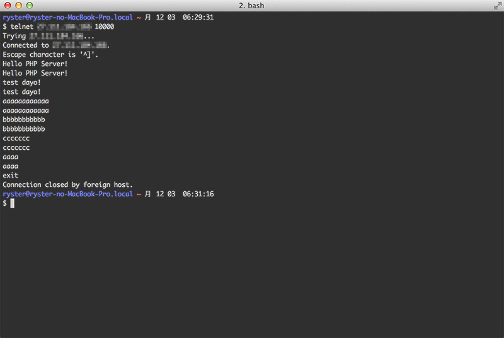Click the 'exit' line
The height and width of the screenshot is (338, 504).
coord(10,175)
